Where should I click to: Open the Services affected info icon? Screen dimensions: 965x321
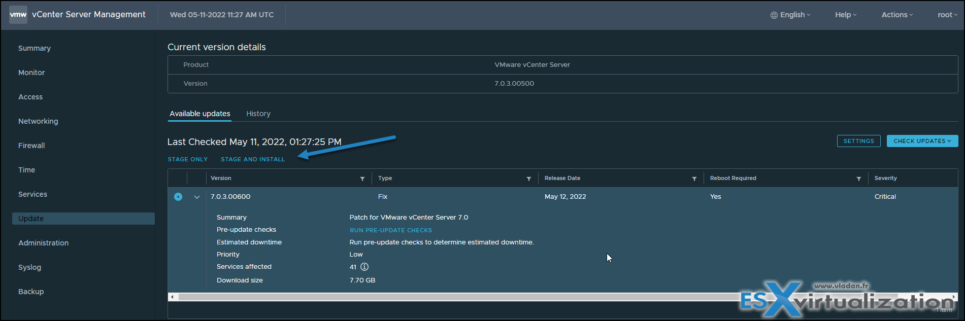click(364, 267)
